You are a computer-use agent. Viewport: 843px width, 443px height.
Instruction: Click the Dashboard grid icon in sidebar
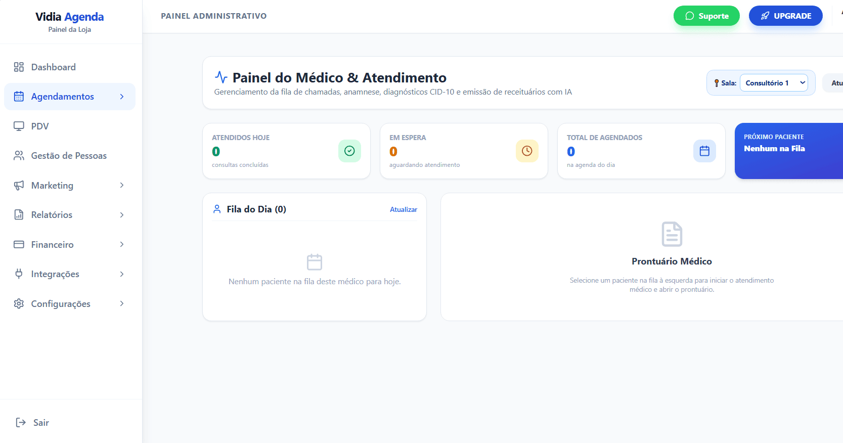[x=19, y=67]
